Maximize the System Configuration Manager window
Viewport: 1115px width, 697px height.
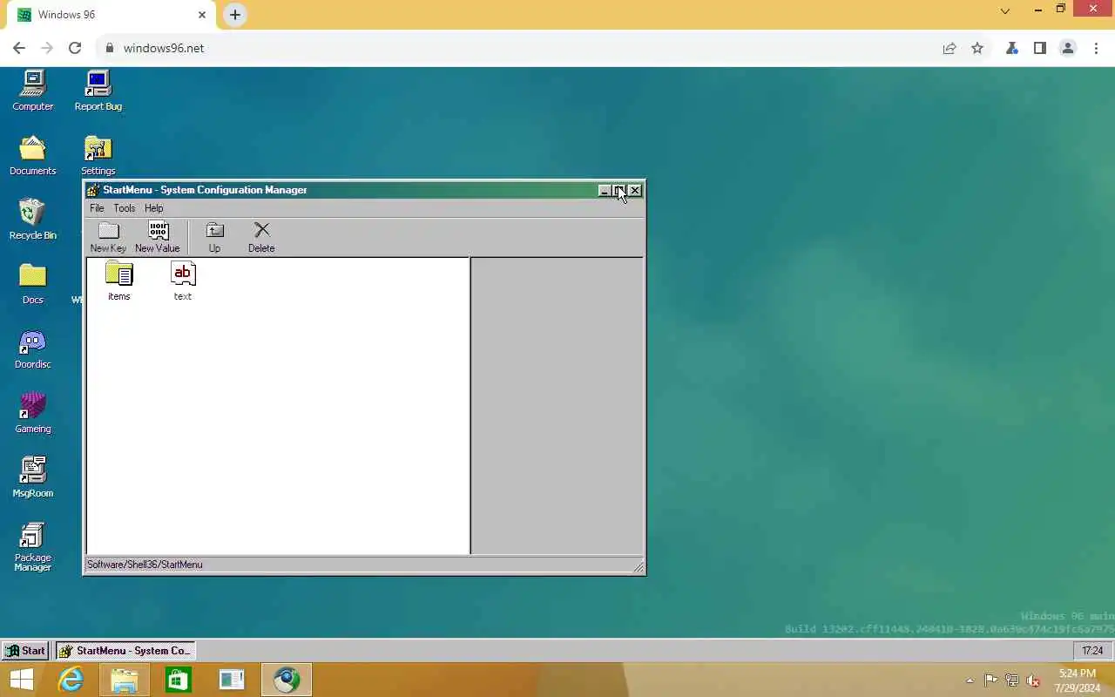click(x=619, y=190)
